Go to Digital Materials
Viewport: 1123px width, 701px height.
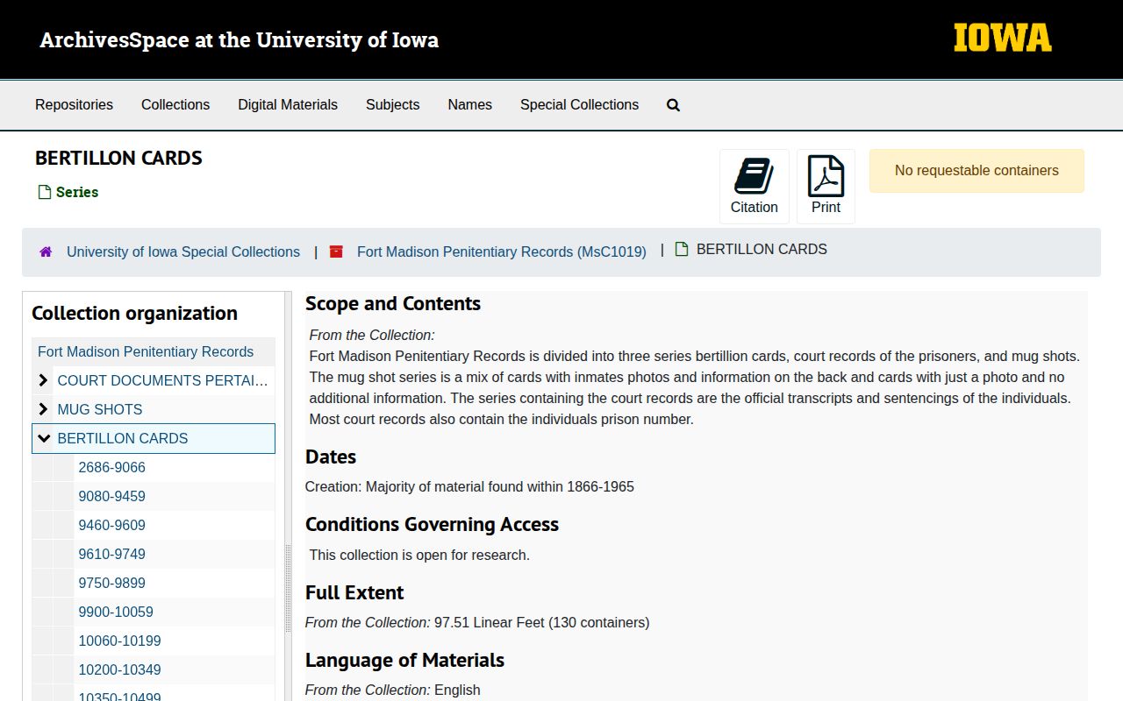tap(288, 105)
